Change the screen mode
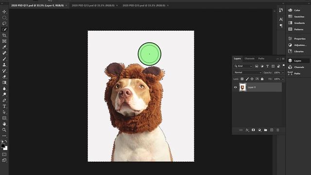The image size is (311, 175). pos(4,160)
